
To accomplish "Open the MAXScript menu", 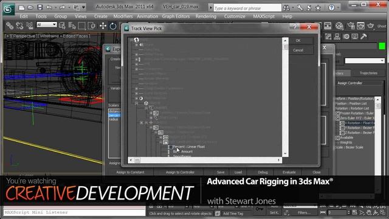I will [x=264, y=16].
